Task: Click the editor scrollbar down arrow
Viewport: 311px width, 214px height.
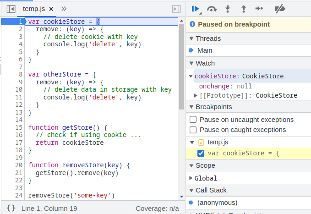Action: [181, 196]
